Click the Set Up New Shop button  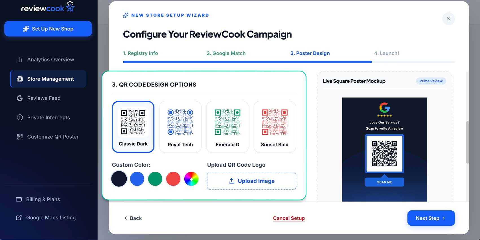click(48, 29)
